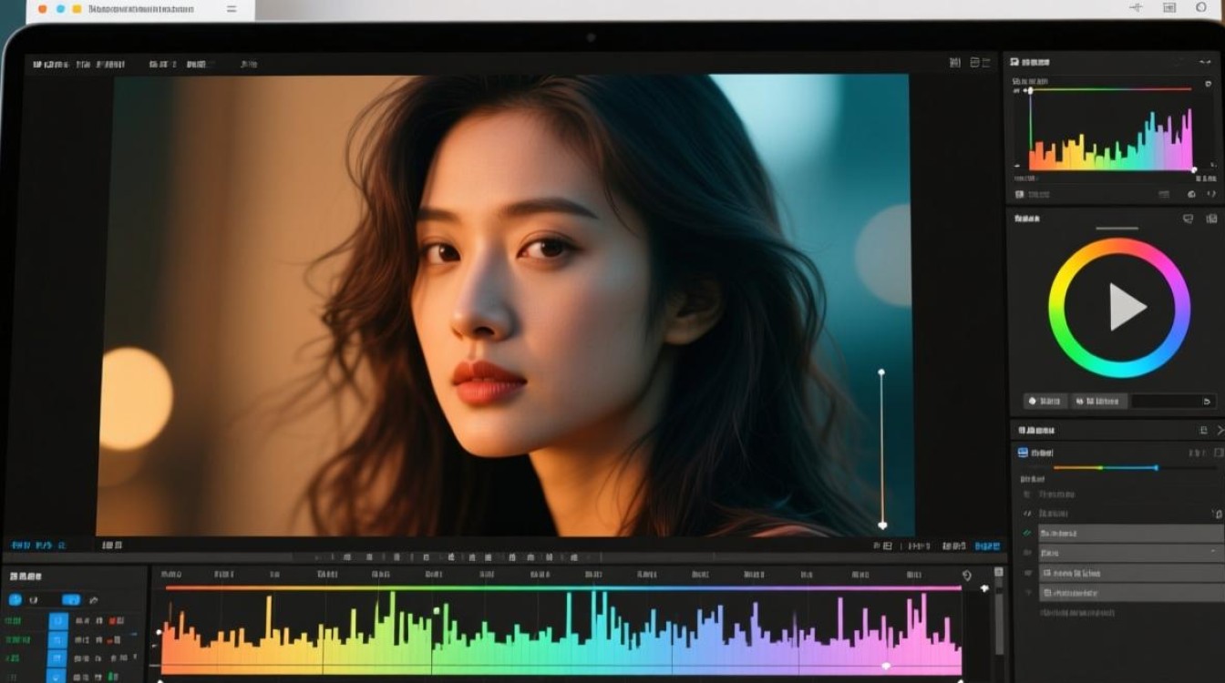Viewport: 1225px width, 683px height.
Task: Click the first pill button below the color wheel
Action: click(1045, 401)
